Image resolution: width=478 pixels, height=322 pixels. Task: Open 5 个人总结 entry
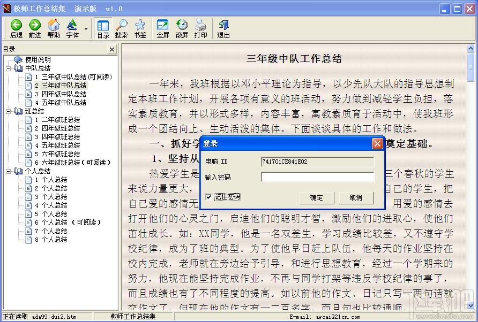point(51,213)
